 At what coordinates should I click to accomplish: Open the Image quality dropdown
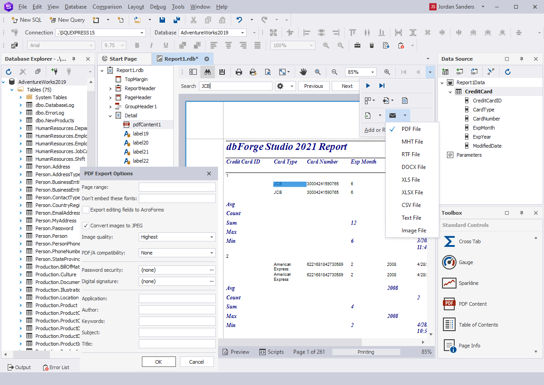coord(212,236)
